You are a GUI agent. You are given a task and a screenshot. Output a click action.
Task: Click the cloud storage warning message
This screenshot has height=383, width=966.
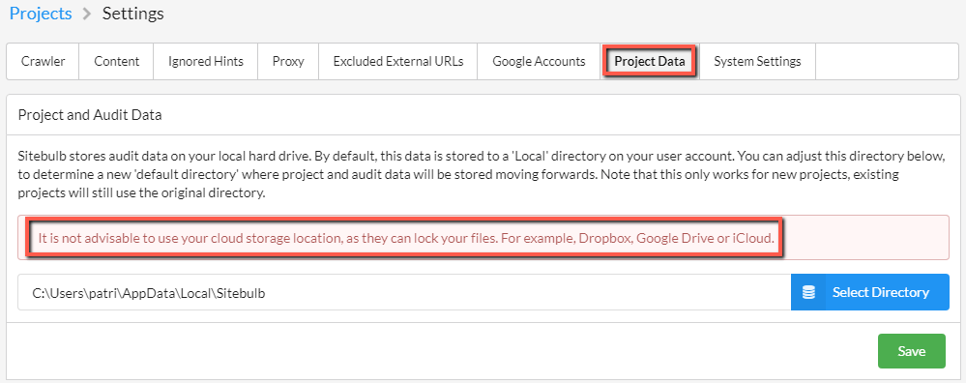pyautogui.click(x=405, y=238)
